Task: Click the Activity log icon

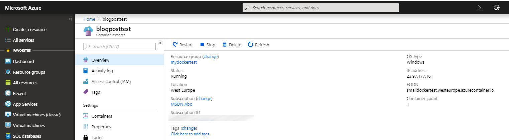Action: 86,71
